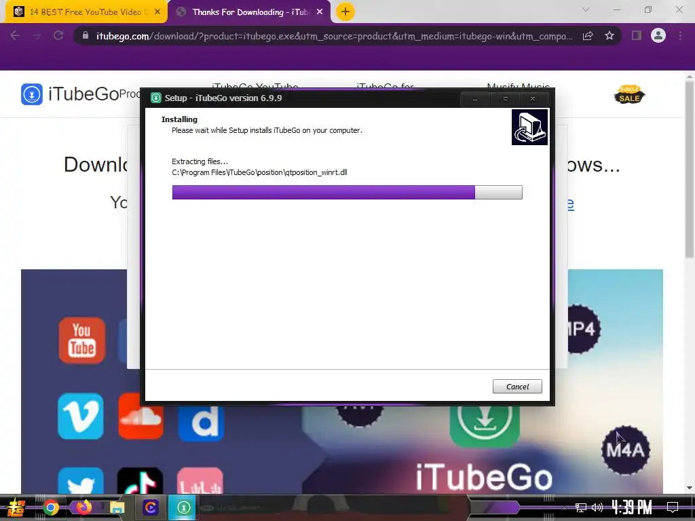
Task: Open the browser side panel
Action: (x=637, y=35)
